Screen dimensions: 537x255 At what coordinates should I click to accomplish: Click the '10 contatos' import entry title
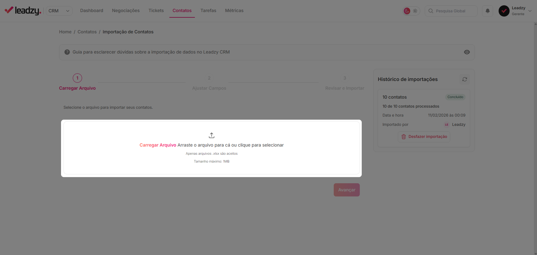pos(394,97)
